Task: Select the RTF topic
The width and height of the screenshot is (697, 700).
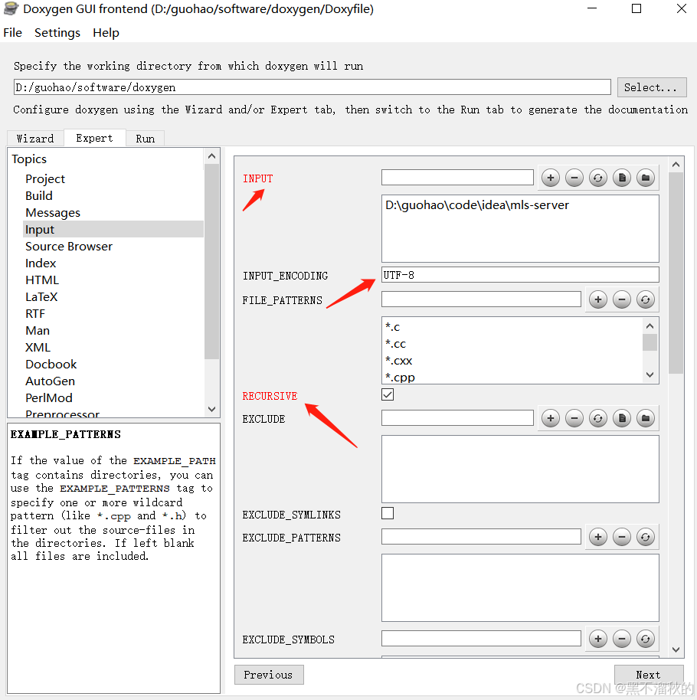Action: [x=35, y=314]
